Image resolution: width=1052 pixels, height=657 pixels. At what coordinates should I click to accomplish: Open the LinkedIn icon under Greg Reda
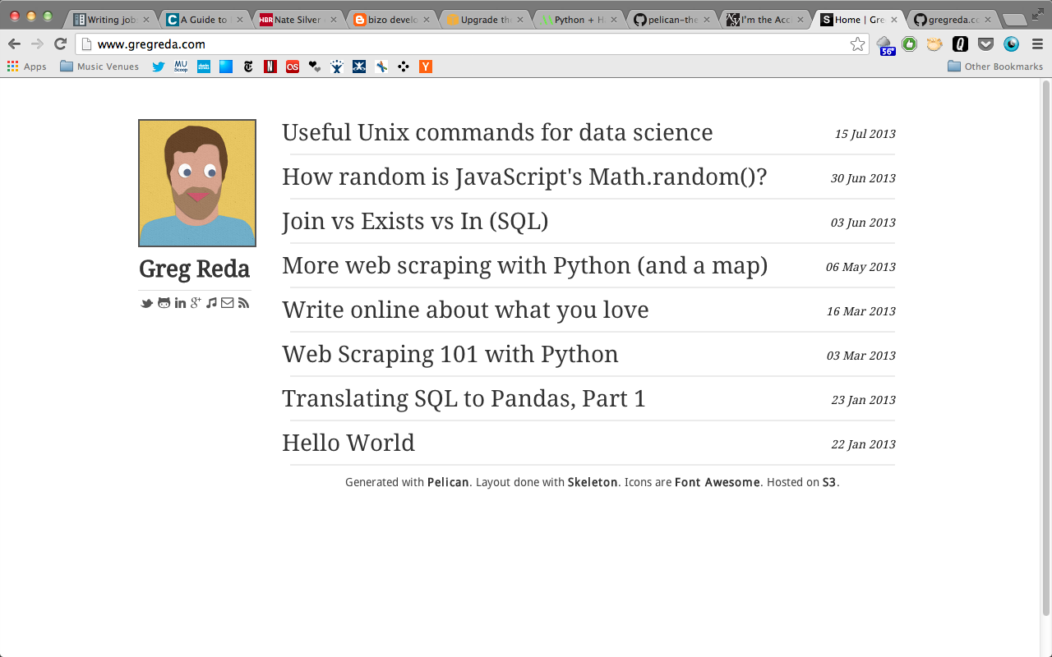[x=180, y=303]
